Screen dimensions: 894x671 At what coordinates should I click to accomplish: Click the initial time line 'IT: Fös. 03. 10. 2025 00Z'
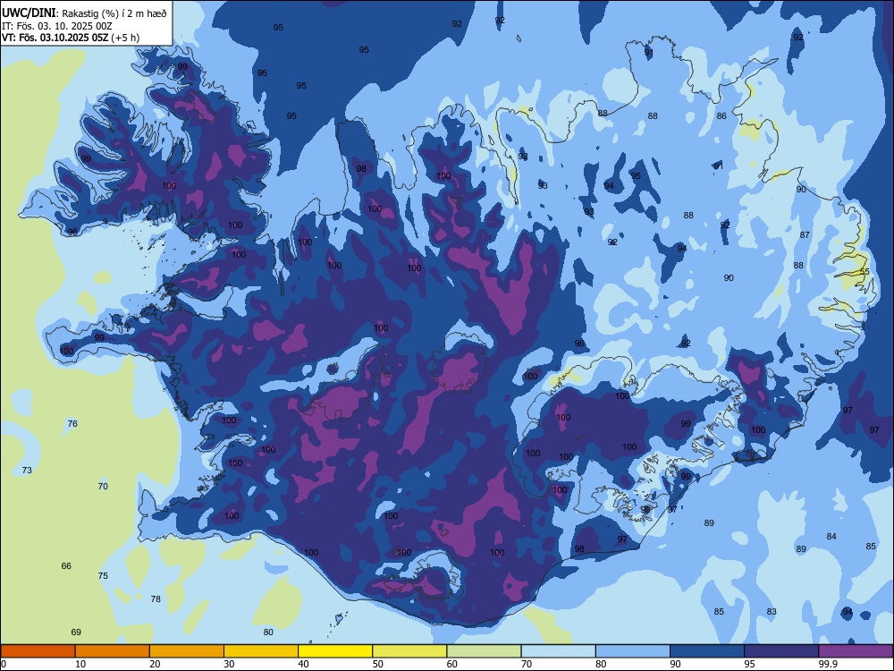[57, 26]
